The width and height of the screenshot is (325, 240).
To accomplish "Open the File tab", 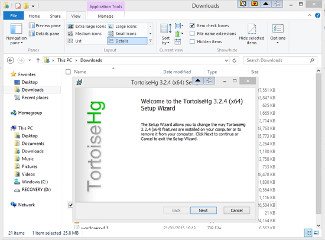I will point(14,16).
